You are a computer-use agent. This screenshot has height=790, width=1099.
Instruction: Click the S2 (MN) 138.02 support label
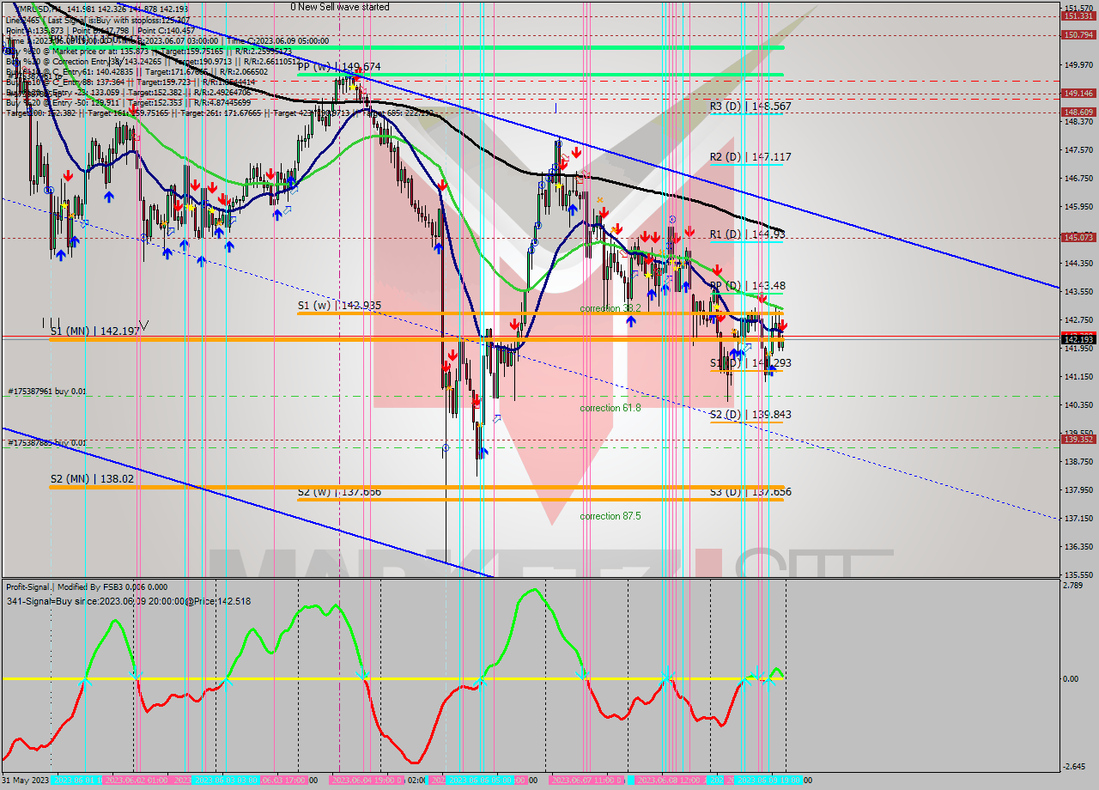pos(91,479)
